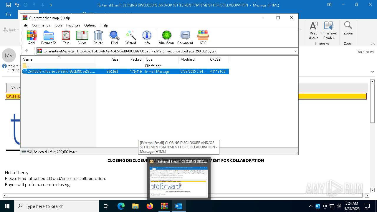Image resolution: width=377 pixels, height=212 pixels.
Task: Sort by Name column header
Action: point(58,59)
